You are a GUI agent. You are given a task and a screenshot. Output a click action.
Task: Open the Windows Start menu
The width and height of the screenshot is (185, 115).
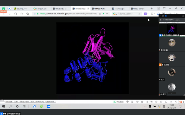[x=3, y=106]
